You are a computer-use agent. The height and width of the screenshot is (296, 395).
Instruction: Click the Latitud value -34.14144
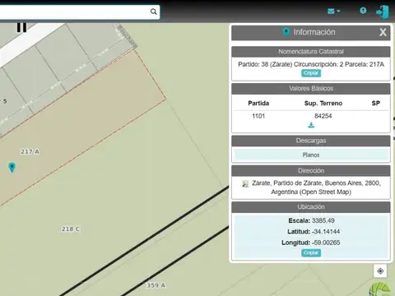326,232
